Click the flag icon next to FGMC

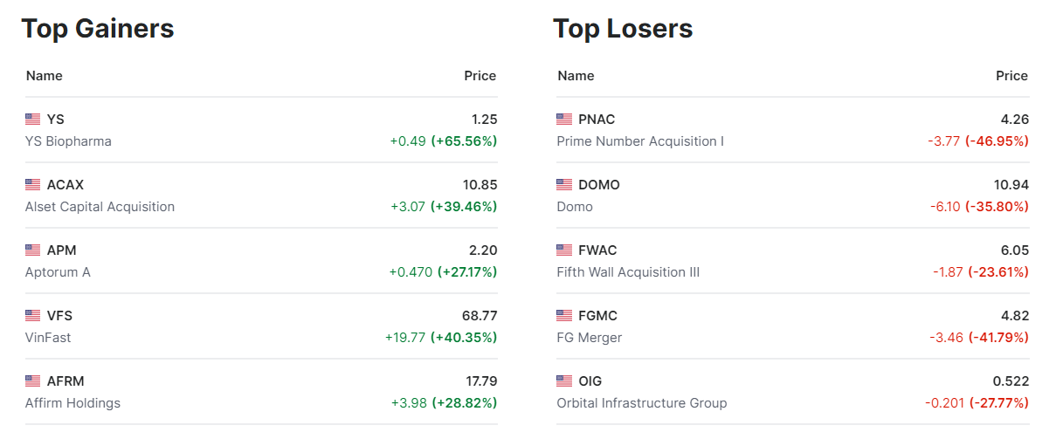(x=564, y=316)
